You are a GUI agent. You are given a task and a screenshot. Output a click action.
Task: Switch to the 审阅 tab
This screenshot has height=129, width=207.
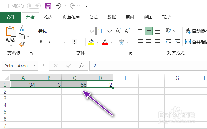tap(130, 17)
